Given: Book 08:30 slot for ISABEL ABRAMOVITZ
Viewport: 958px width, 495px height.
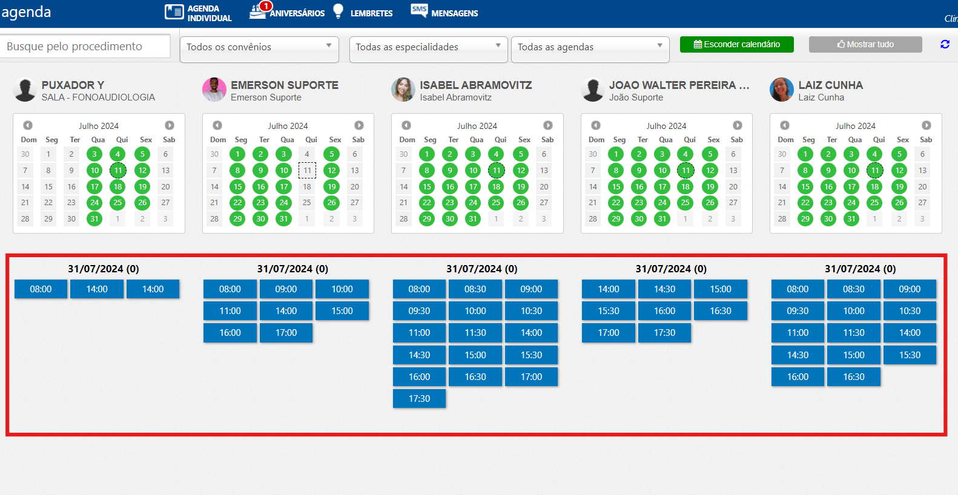Looking at the screenshot, I should pos(475,289).
